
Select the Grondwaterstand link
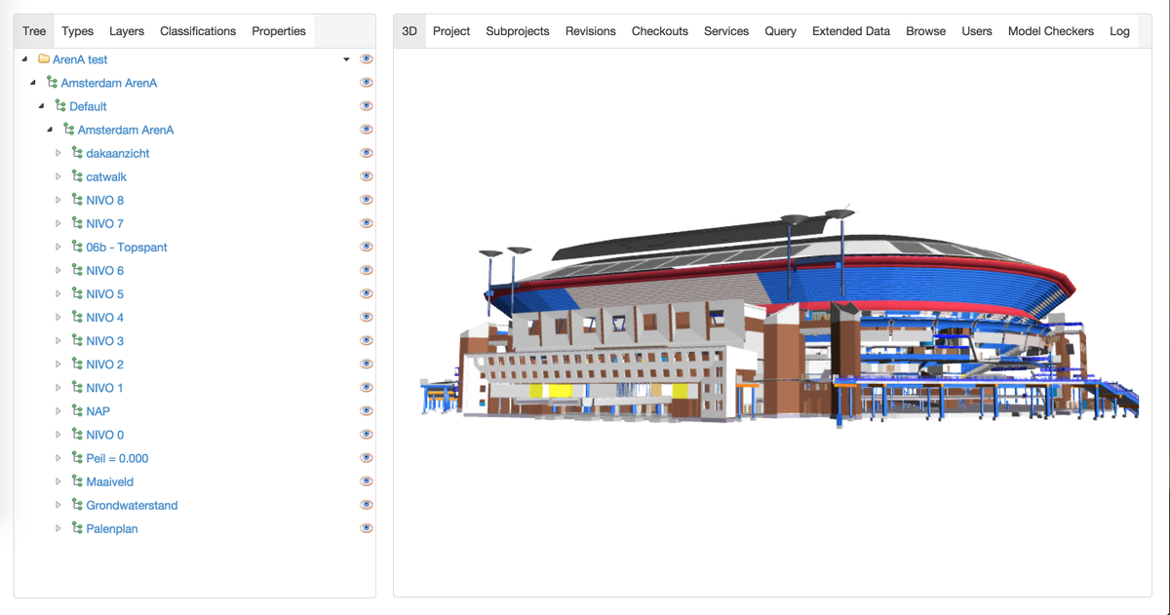click(132, 504)
